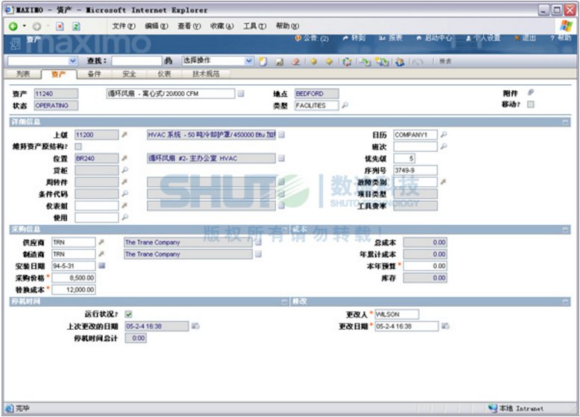Click the browser Refresh icon
The image size is (580, 417).
tap(76, 26)
